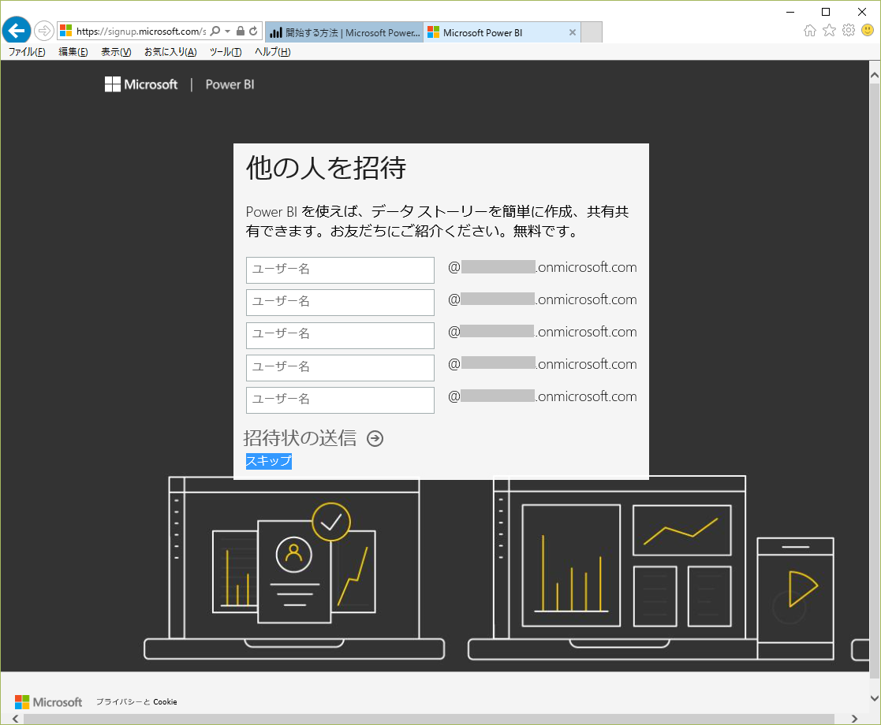Open the ファイル(F) menu
Screen dimensions: 881x725
tap(27, 52)
